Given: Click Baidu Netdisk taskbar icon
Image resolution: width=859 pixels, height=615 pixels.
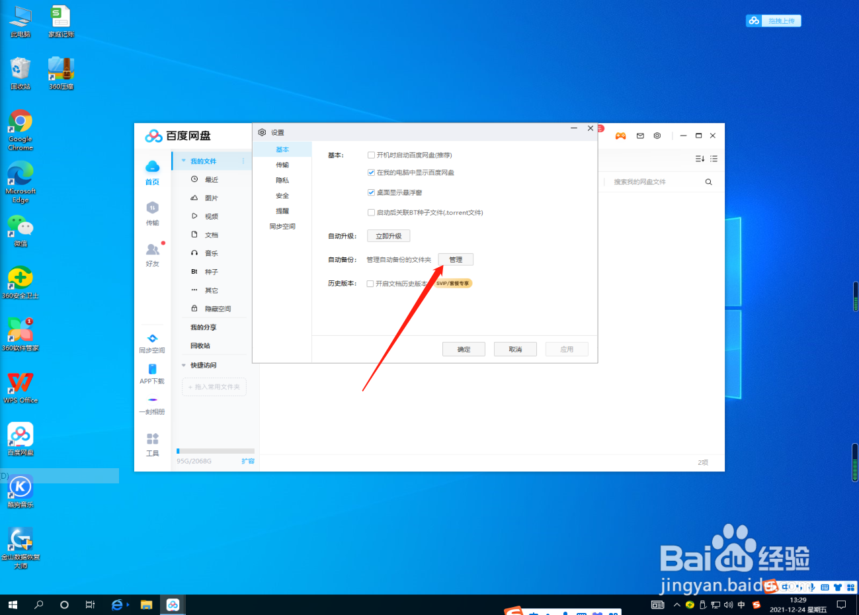Looking at the screenshot, I should pos(173,604).
